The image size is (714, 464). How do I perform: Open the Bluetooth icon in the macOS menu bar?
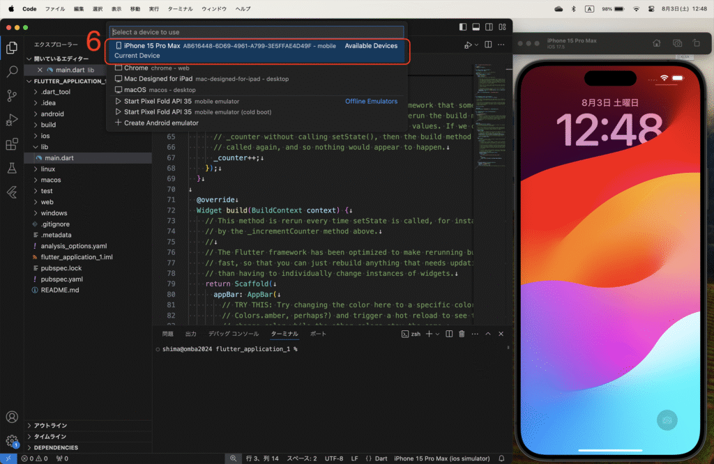point(574,8)
